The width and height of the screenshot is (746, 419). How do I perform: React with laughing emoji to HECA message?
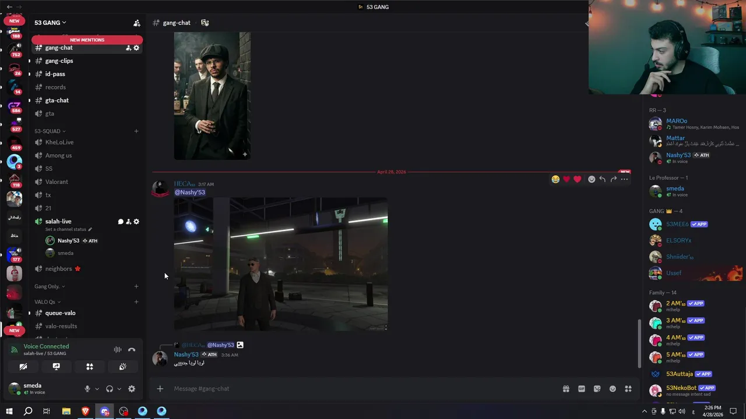point(555,179)
